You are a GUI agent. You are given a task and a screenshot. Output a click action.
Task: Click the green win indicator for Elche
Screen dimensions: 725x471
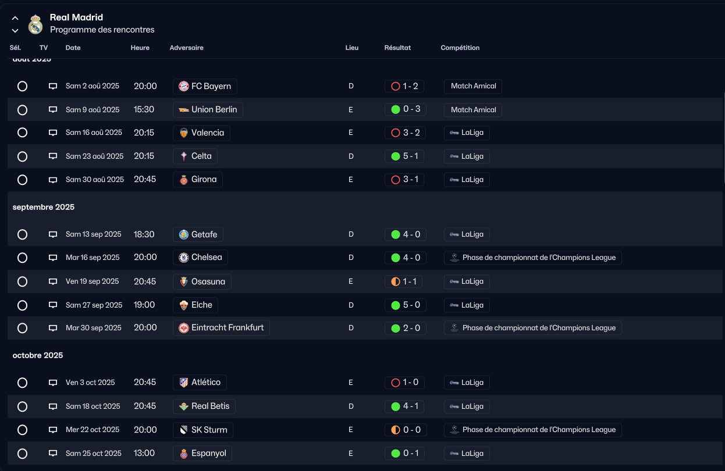(396, 305)
